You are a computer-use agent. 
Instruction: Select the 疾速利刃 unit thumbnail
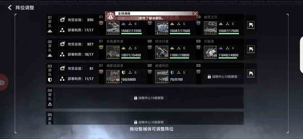162,76
